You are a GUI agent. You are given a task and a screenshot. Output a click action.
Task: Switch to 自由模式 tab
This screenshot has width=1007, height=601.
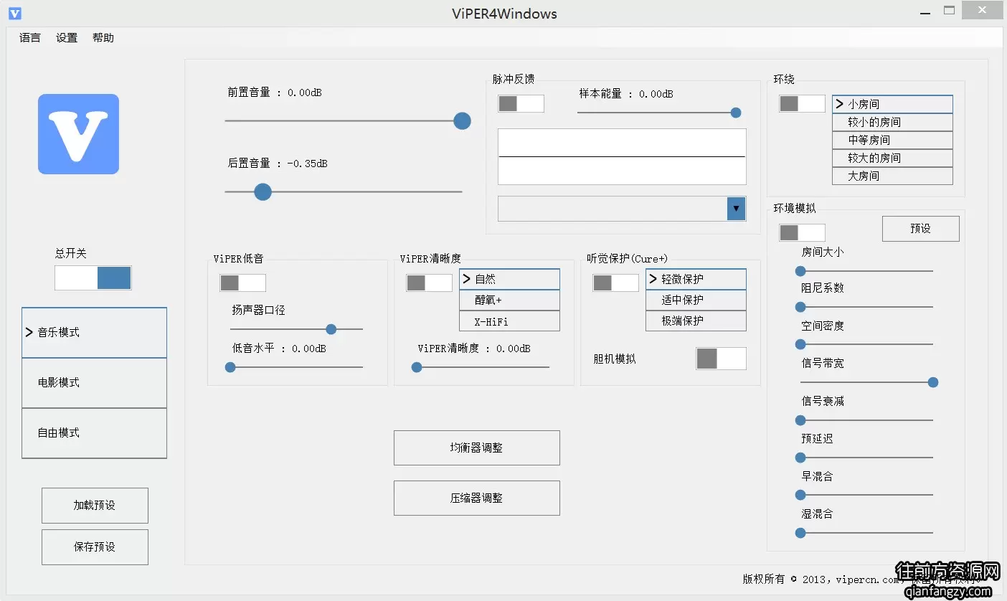click(94, 433)
